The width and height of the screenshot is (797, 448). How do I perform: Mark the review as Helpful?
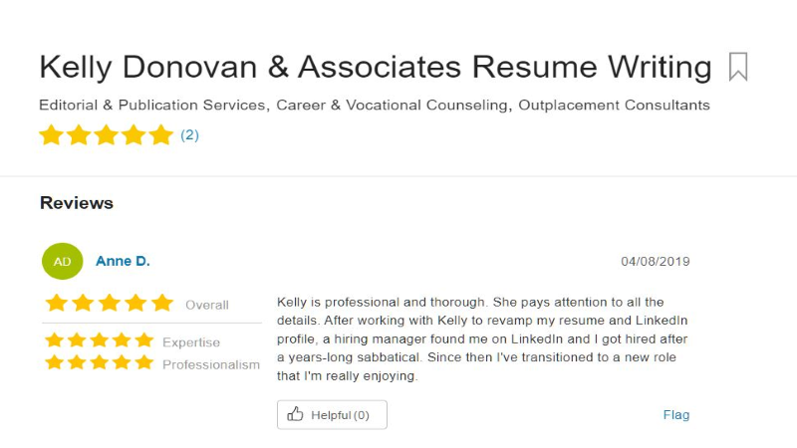click(x=332, y=414)
